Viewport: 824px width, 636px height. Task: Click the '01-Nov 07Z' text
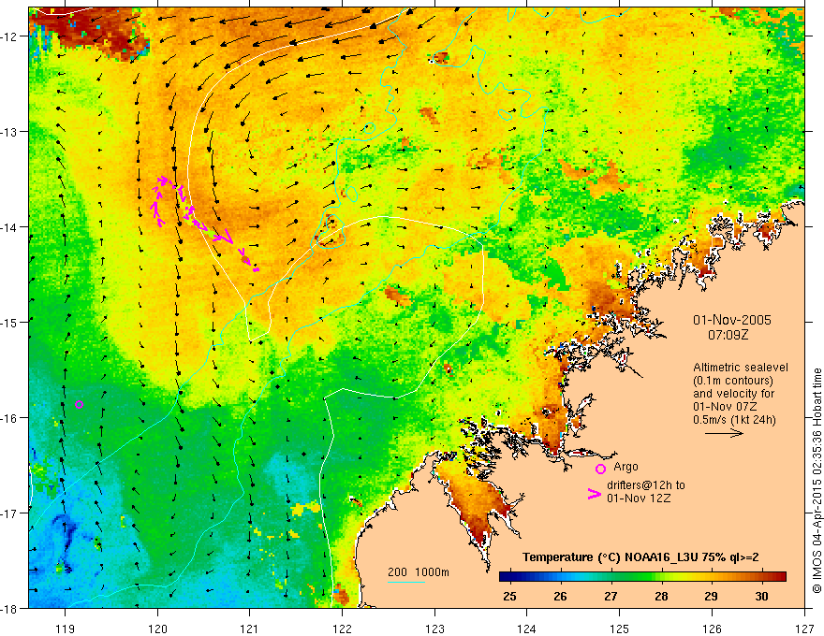(x=725, y=407)
